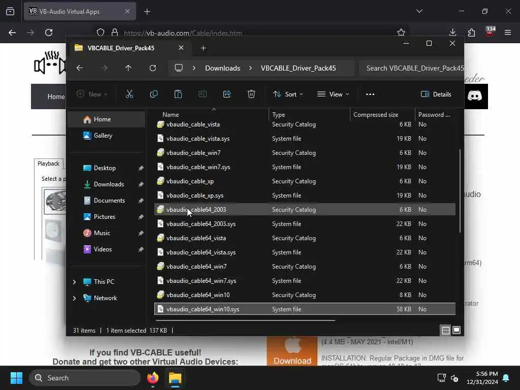Add a new File Explorer tab
This screenshot has width=520, height=390.
click(204, 48)
